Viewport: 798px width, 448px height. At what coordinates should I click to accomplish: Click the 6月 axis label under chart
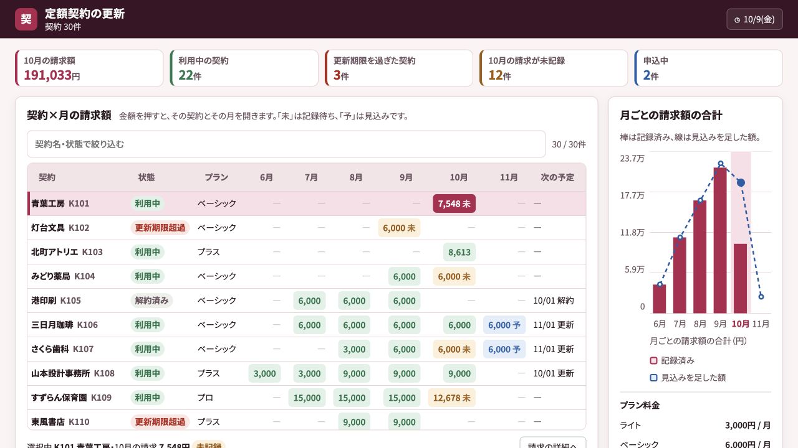tap(660, 324)
